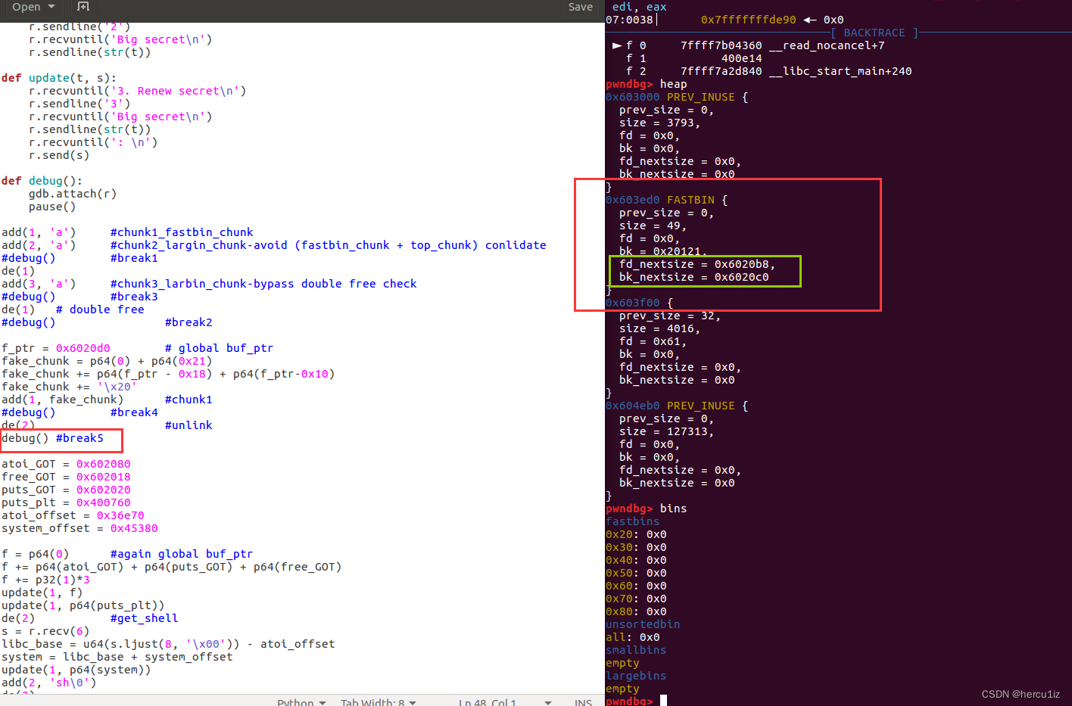Screen dimensions: 1072x706
Task: Click the 'fd_nextsize = 0x6020b8,' value
Action: point(697,264)
